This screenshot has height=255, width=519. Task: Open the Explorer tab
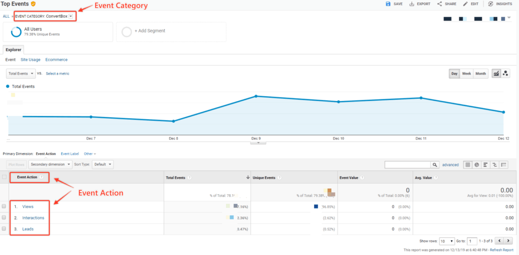point(13,50)
